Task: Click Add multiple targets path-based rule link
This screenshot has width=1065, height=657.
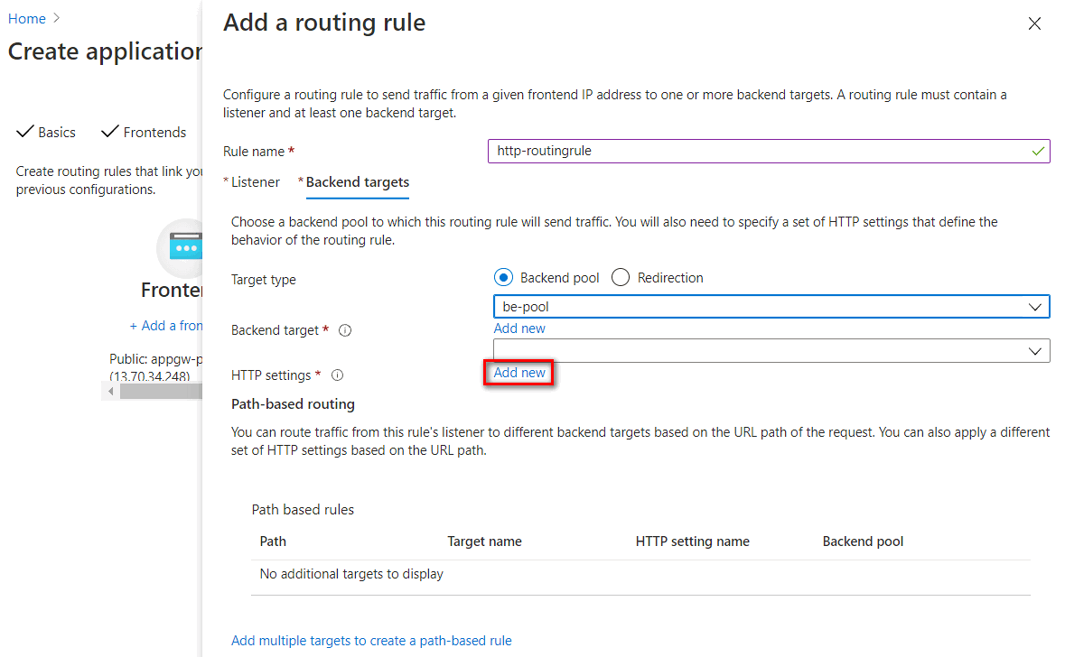Action: coord(371,641)
